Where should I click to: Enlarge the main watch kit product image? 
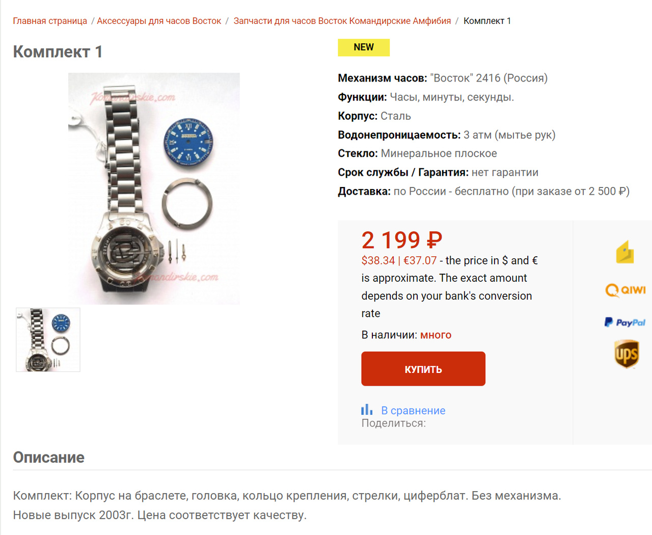click(x=154, y=189)
